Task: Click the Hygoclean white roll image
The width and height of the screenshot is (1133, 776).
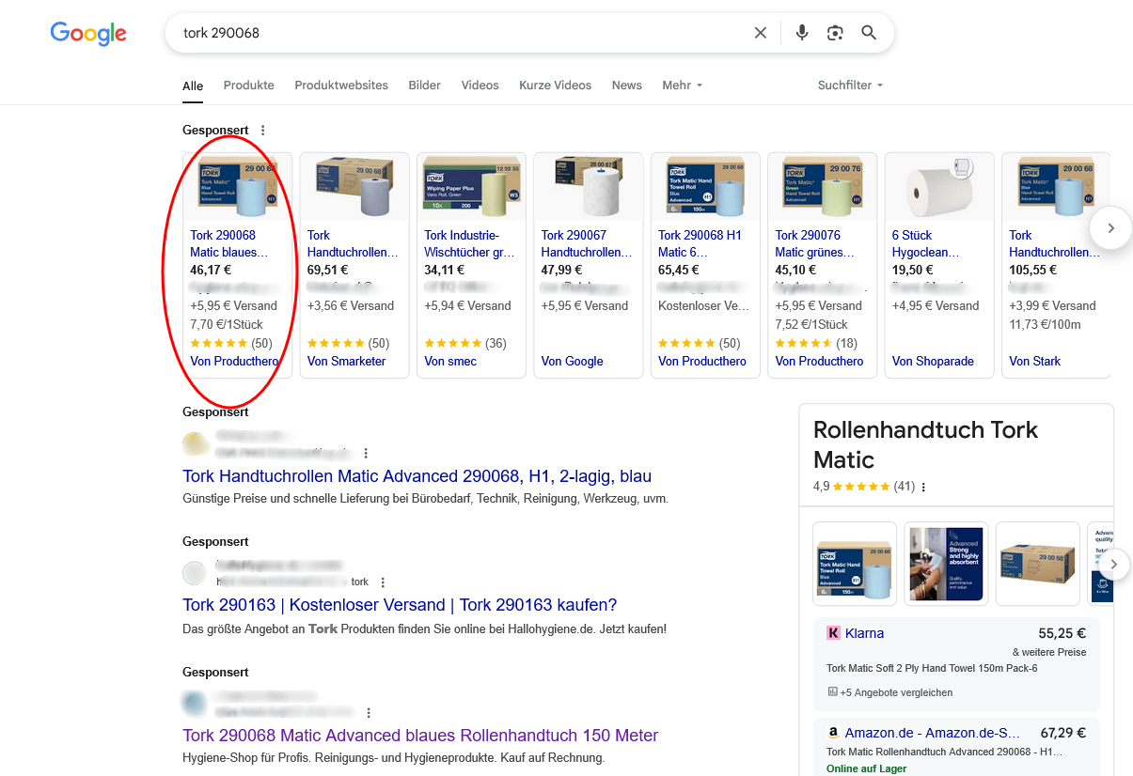Action: tap(939, 188)
